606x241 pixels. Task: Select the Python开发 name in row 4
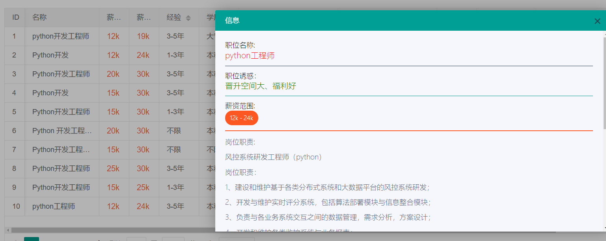pyautogui.click(x=50, y=93)
